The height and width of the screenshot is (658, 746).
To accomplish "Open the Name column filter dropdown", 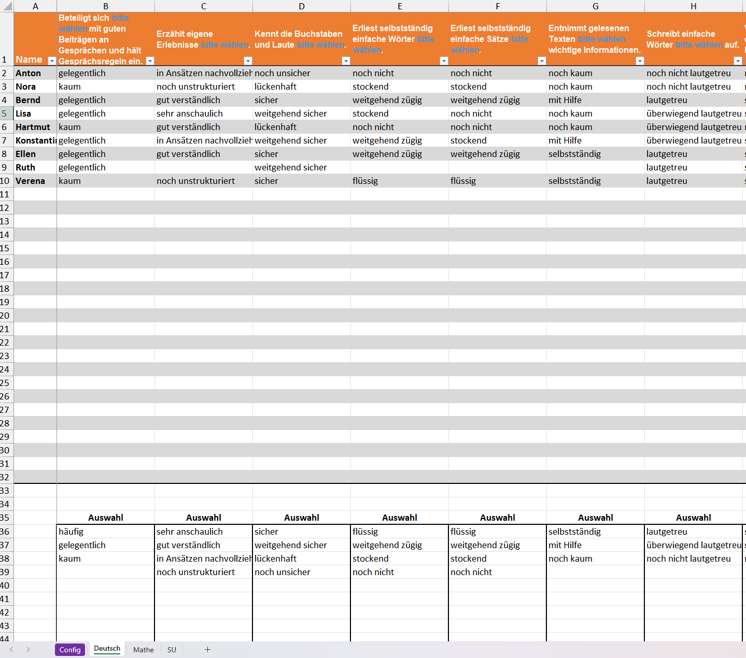I will pos(51,61).
